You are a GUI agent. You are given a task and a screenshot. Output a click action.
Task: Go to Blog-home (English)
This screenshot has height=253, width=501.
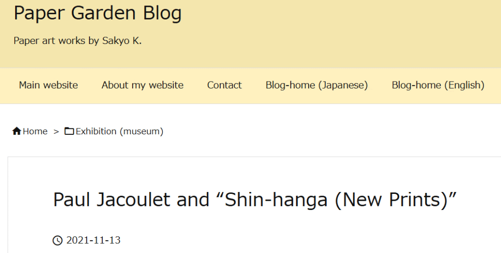[x=438, y=85]
